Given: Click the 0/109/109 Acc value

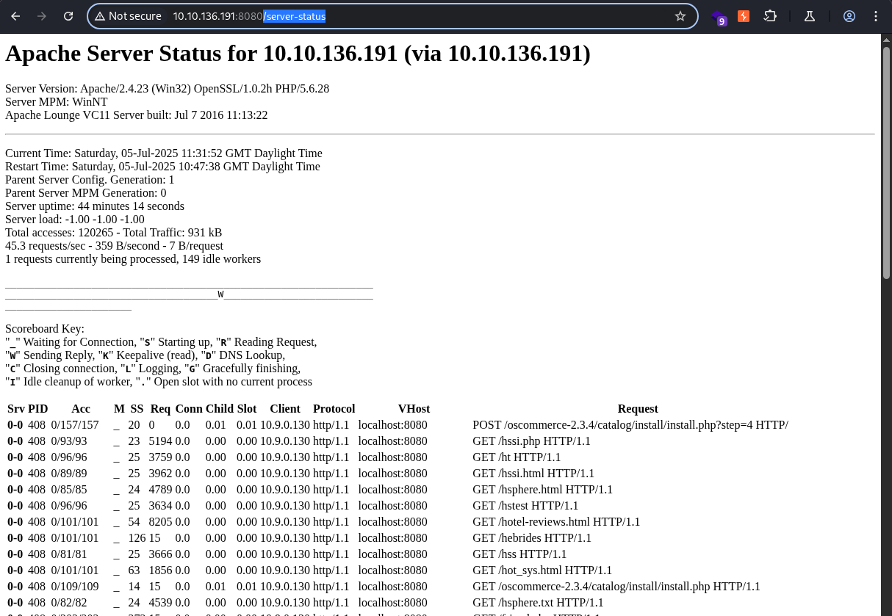Looking at the screenshot, I should pyautogui.click(x=75, y=587).
